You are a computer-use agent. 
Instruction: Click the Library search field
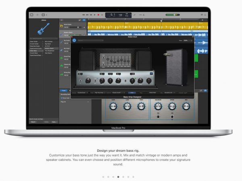click(44, 38)
